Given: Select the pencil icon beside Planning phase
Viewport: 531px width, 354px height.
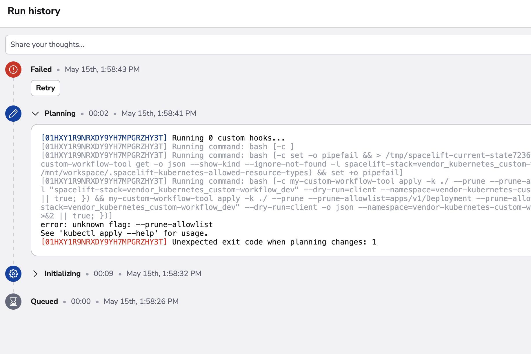Looking at the screenshot, I should 13,114.
